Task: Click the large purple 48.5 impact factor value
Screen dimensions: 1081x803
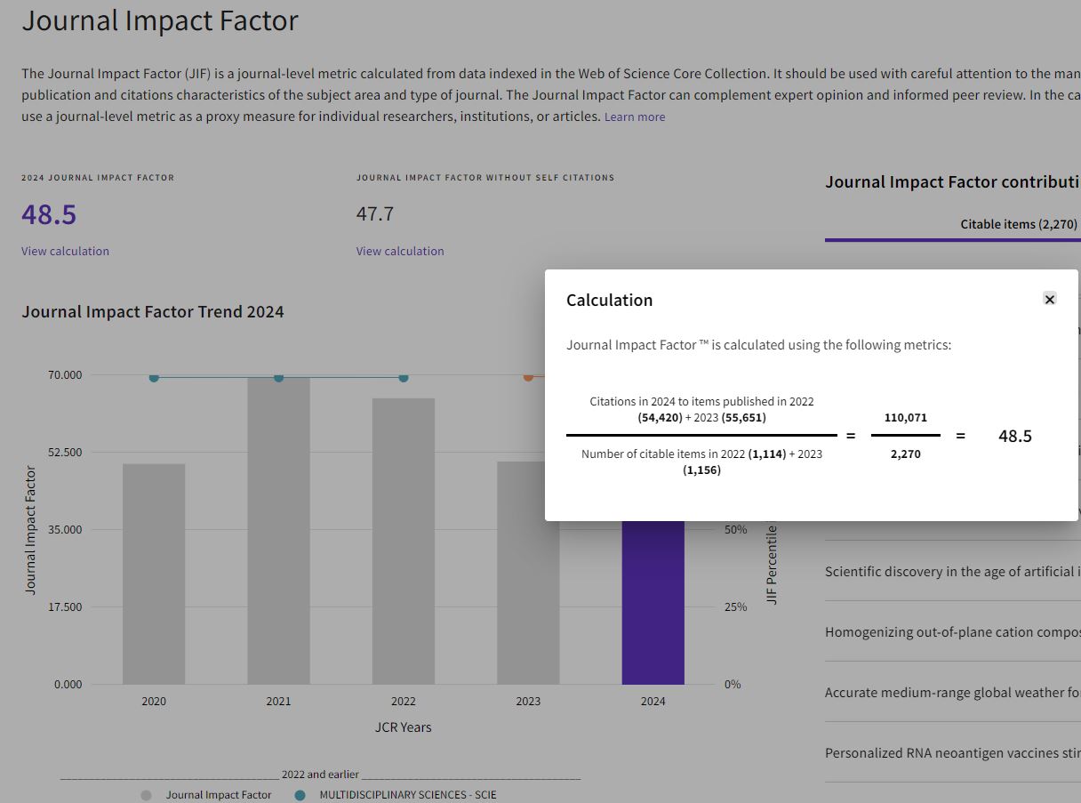Action: pos(49,214)
